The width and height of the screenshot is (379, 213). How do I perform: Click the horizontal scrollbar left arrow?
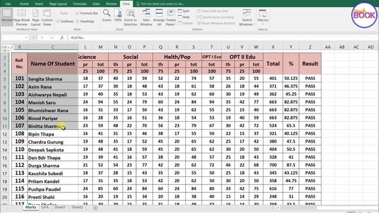click(278, 208)
